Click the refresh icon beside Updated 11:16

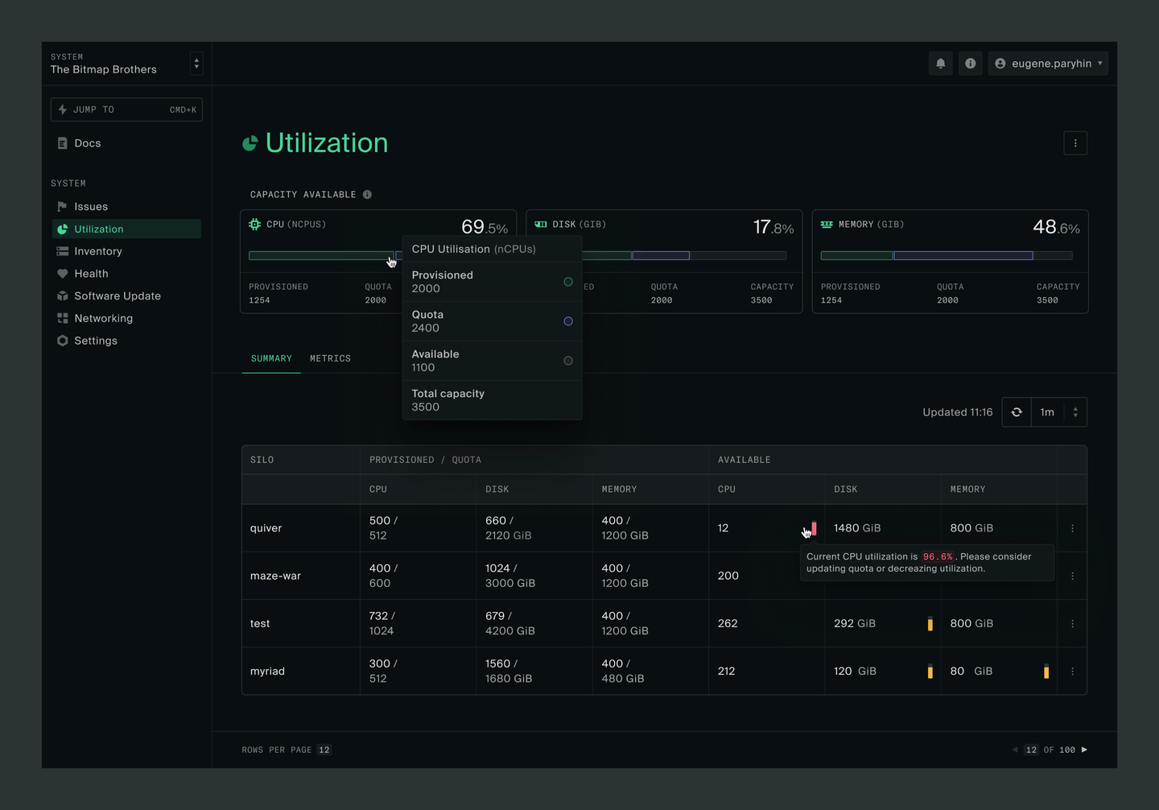(1017, 412)
